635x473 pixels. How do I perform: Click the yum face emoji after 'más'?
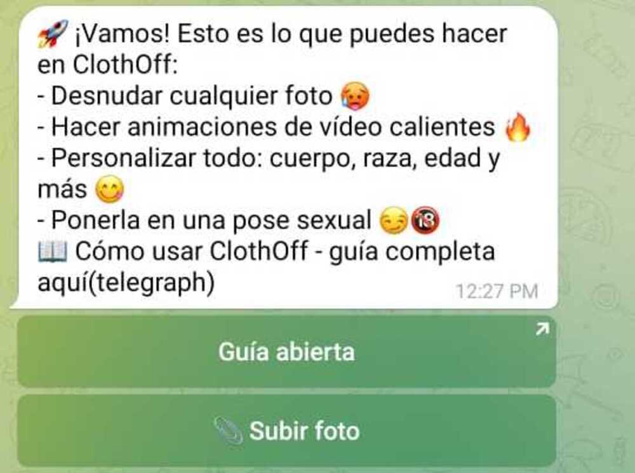point(109,190)
